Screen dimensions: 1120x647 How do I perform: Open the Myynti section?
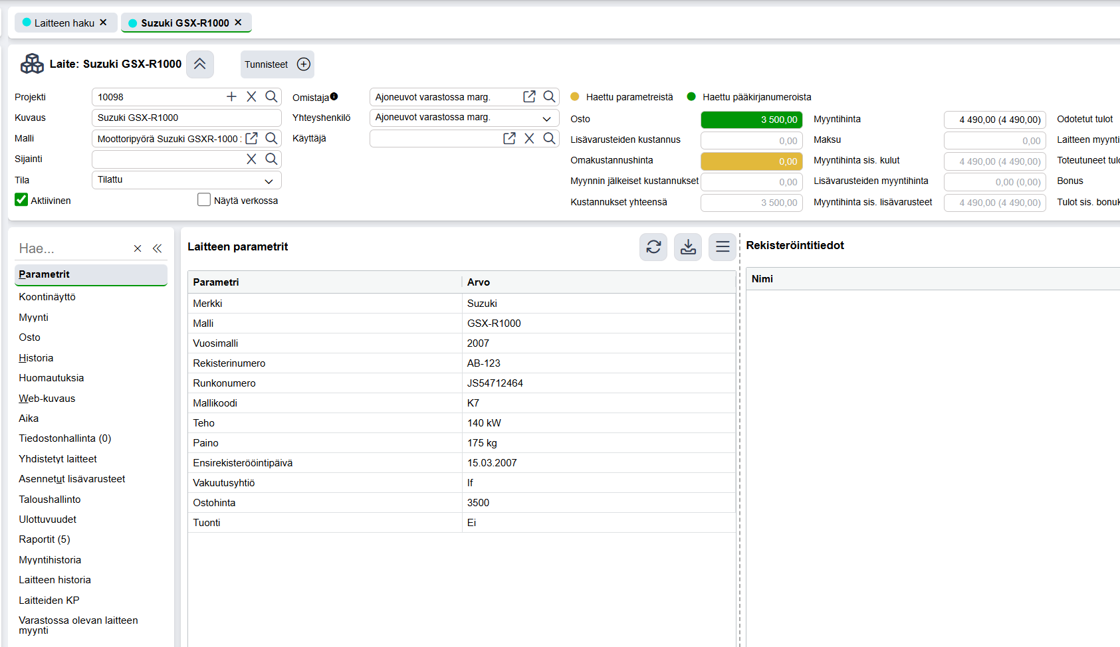pos(33,318)
